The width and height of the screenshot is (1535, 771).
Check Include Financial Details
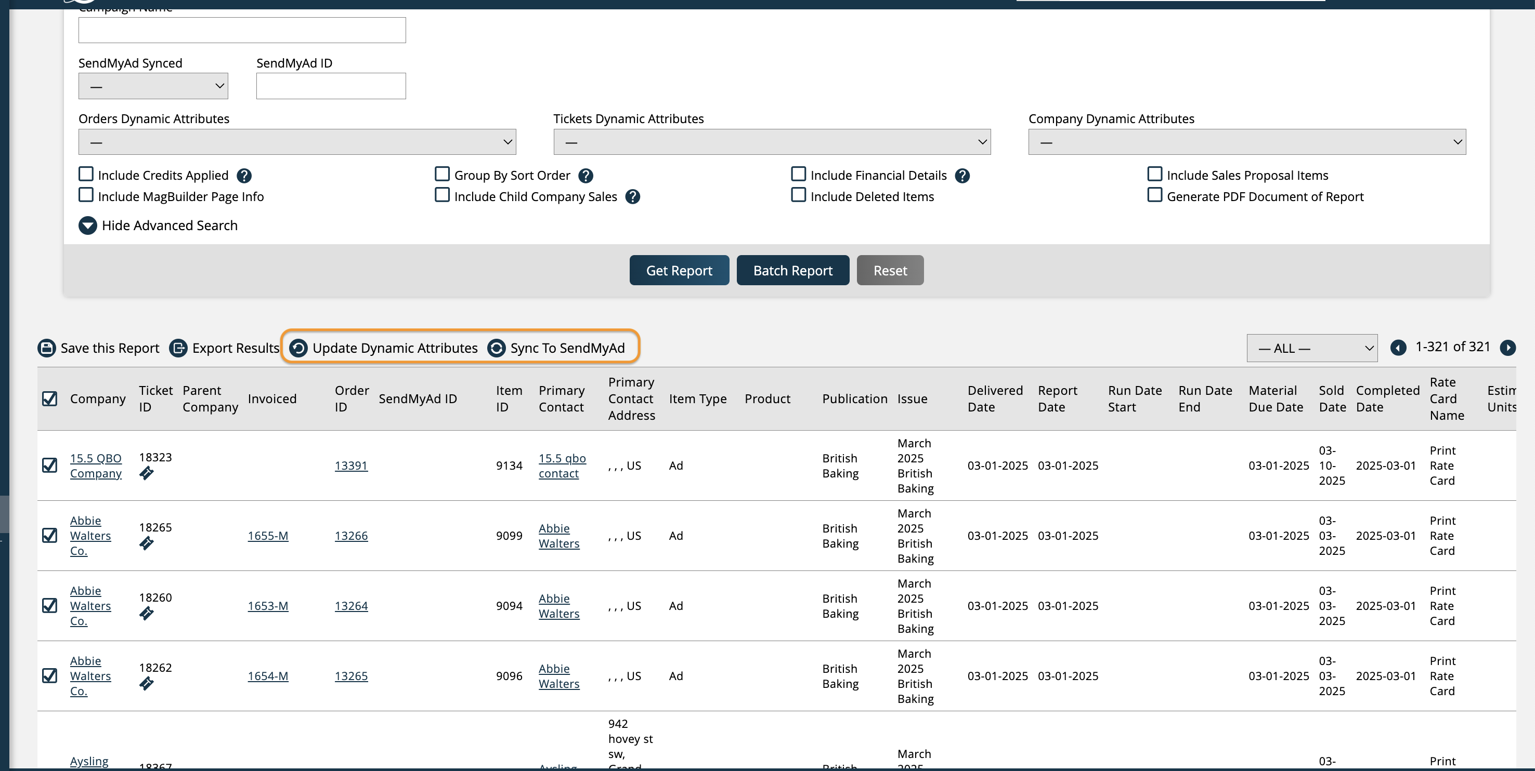click(799, 174)
